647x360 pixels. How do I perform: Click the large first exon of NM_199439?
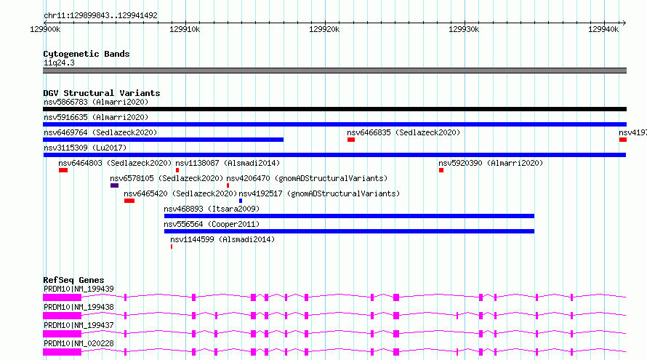[63, 297]
